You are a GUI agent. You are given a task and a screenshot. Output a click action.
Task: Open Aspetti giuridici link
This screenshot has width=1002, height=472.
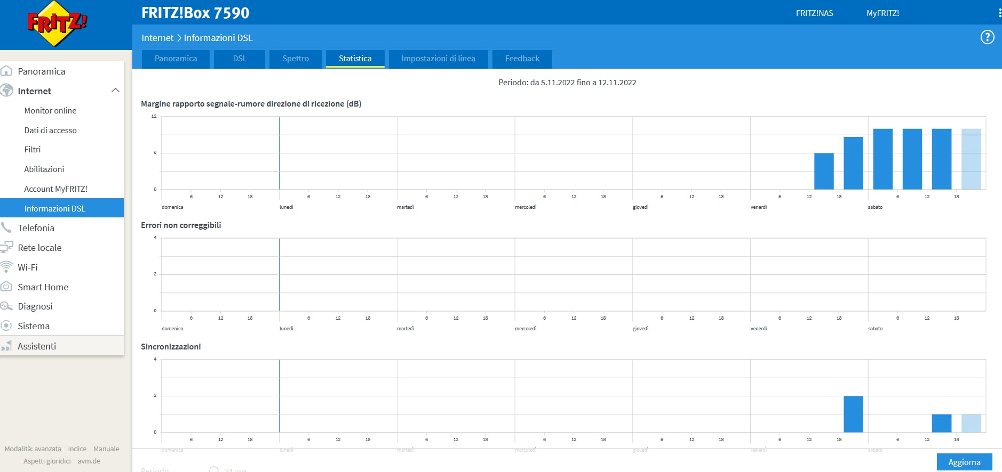pos(47,461)
